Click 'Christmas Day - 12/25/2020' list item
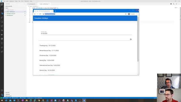The width and height of the screenshot is (181, 102). click(x=48, y=56)
